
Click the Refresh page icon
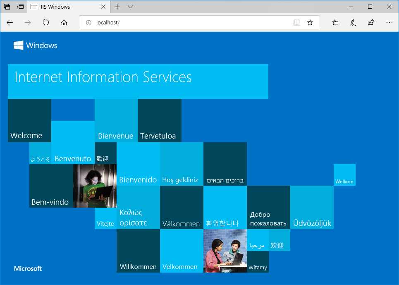click(45, 22)
